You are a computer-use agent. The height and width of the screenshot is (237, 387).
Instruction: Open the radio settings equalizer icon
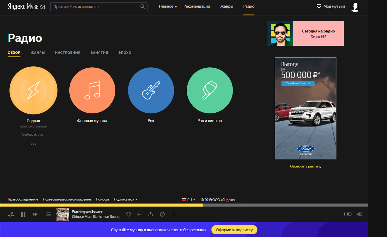11,214
